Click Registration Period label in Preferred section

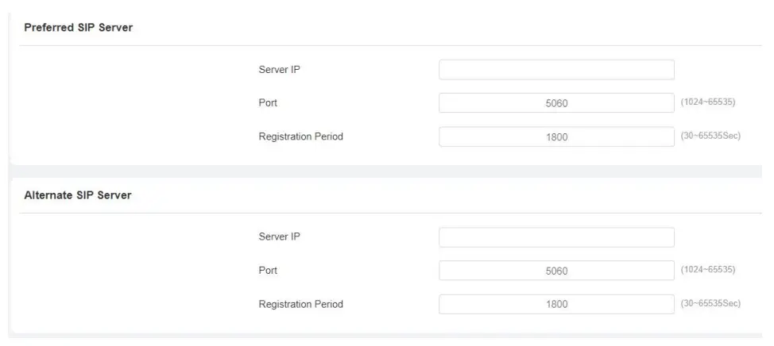click(x=300, y=136)
